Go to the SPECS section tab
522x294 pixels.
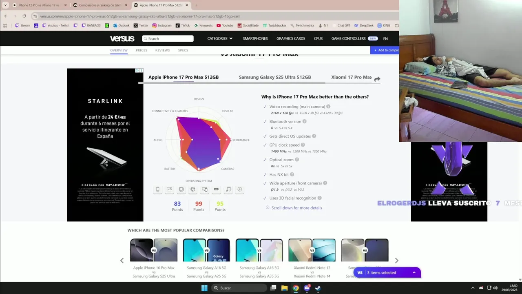[183, 50]
